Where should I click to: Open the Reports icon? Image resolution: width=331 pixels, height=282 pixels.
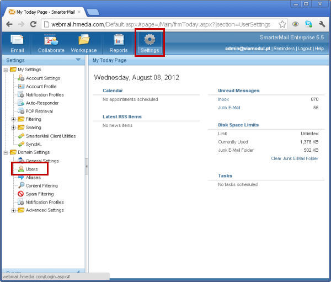click(x=118, y=41)
